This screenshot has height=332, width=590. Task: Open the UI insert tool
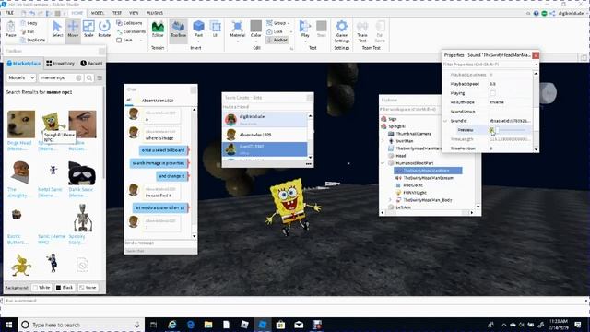coord(215,29)
